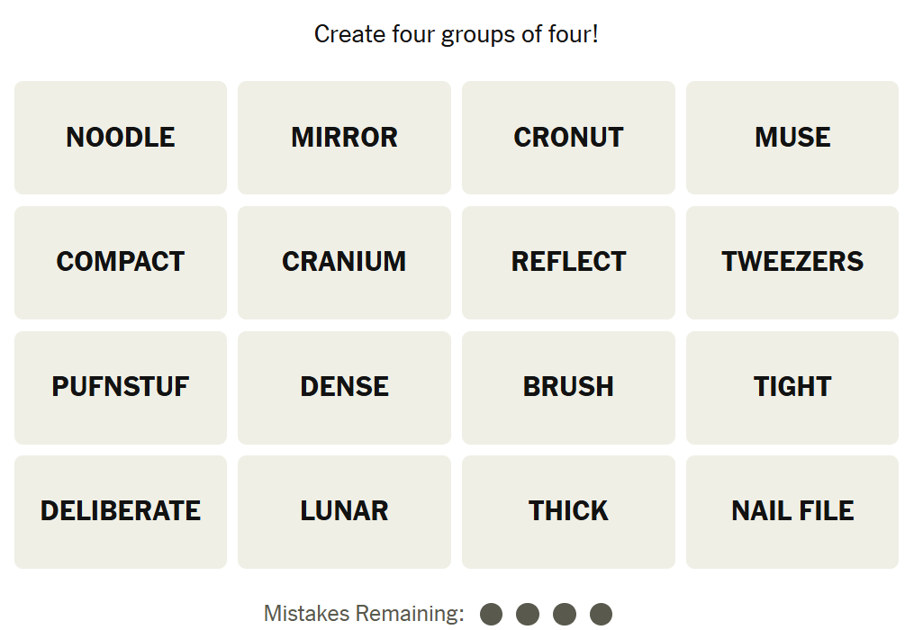The width and height of the screenshot is (914, 630).
Task: Choose the TIGHT word tile
Action: click(792, 387)
